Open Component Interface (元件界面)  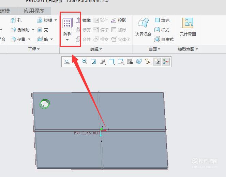(x=188, y=27)
